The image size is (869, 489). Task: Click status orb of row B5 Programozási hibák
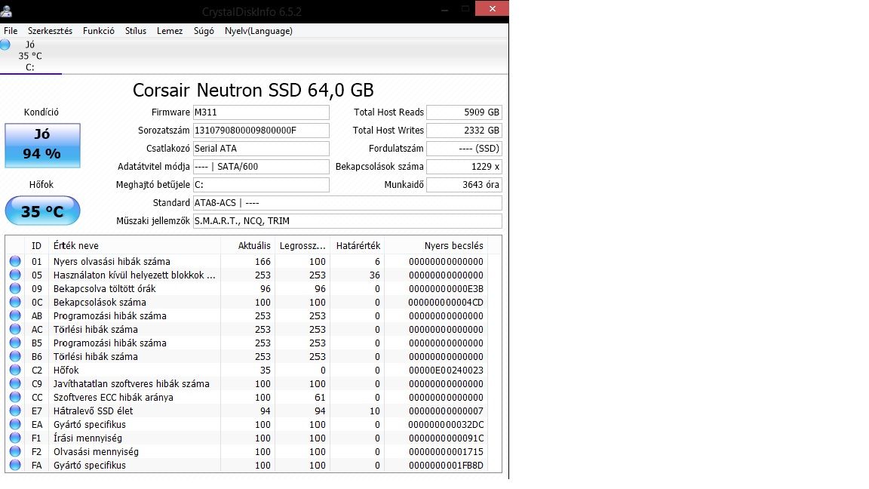tap(15, 343)
